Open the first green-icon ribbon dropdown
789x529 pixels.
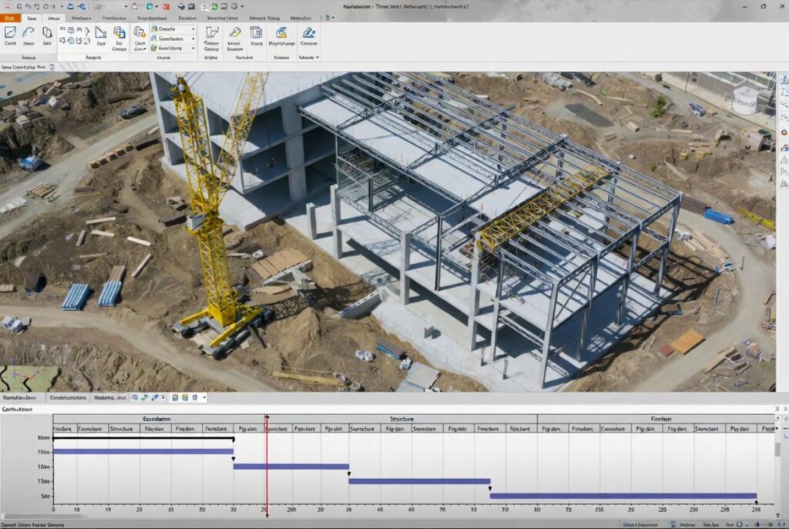tap(173, 29)
